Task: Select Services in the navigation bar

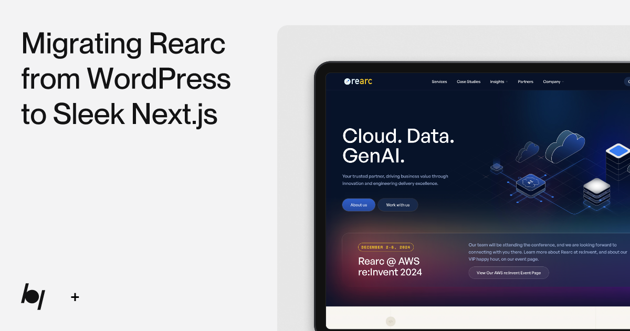Action: tap(439, 81)
